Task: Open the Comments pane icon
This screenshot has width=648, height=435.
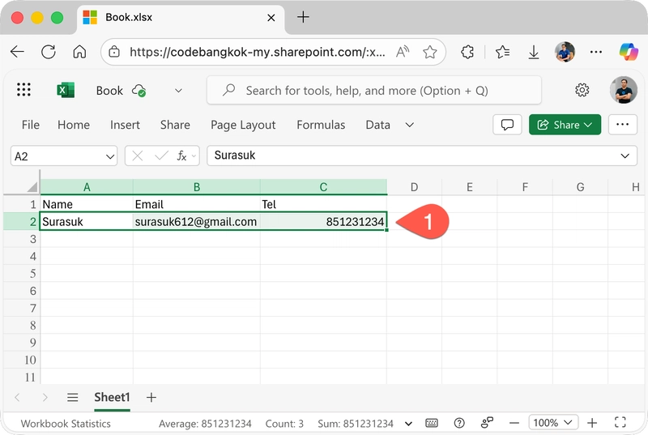Action: click(x=508, y=125)
